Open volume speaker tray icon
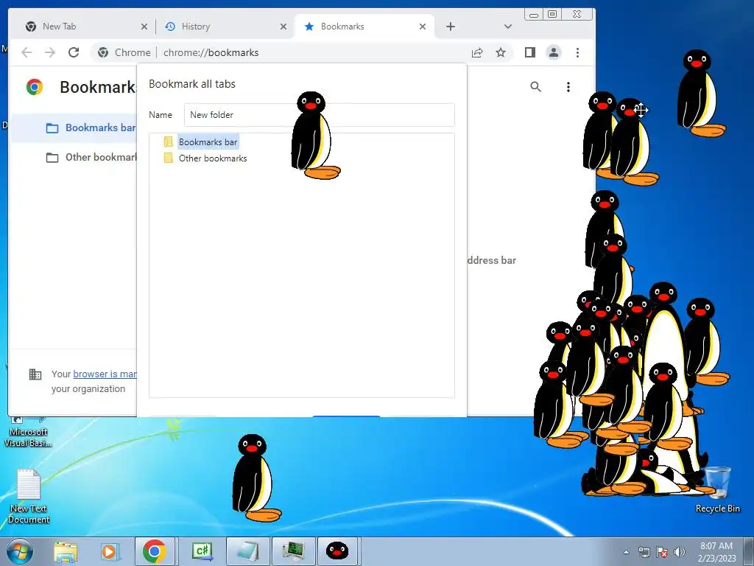The height and width of the screenshot is (566, 754). pyautogui.click(x=679, y=552)
